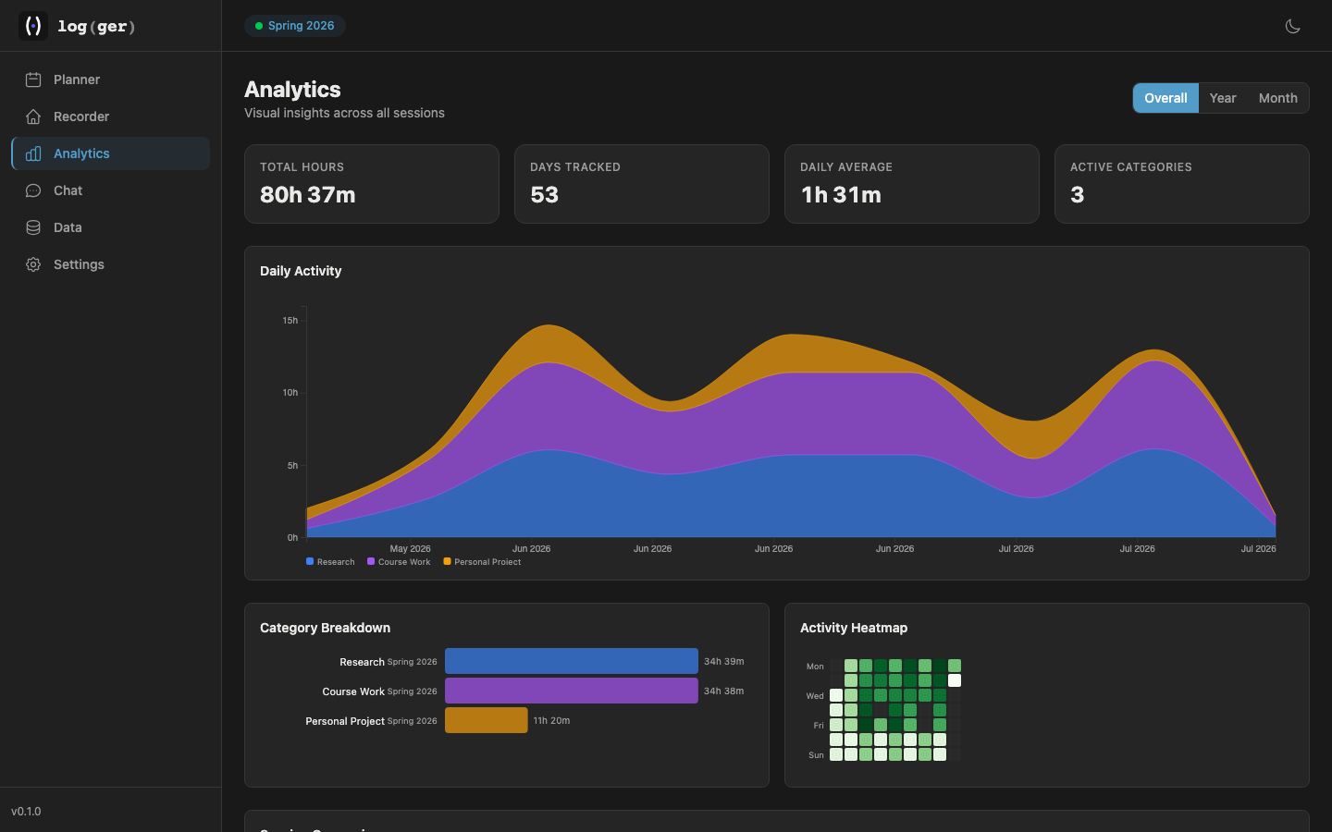Image resolution: width=1332 pixels, height=832 pixels.
Task: Switch the analytics range to Month
Action: (x=1278, y=98)
